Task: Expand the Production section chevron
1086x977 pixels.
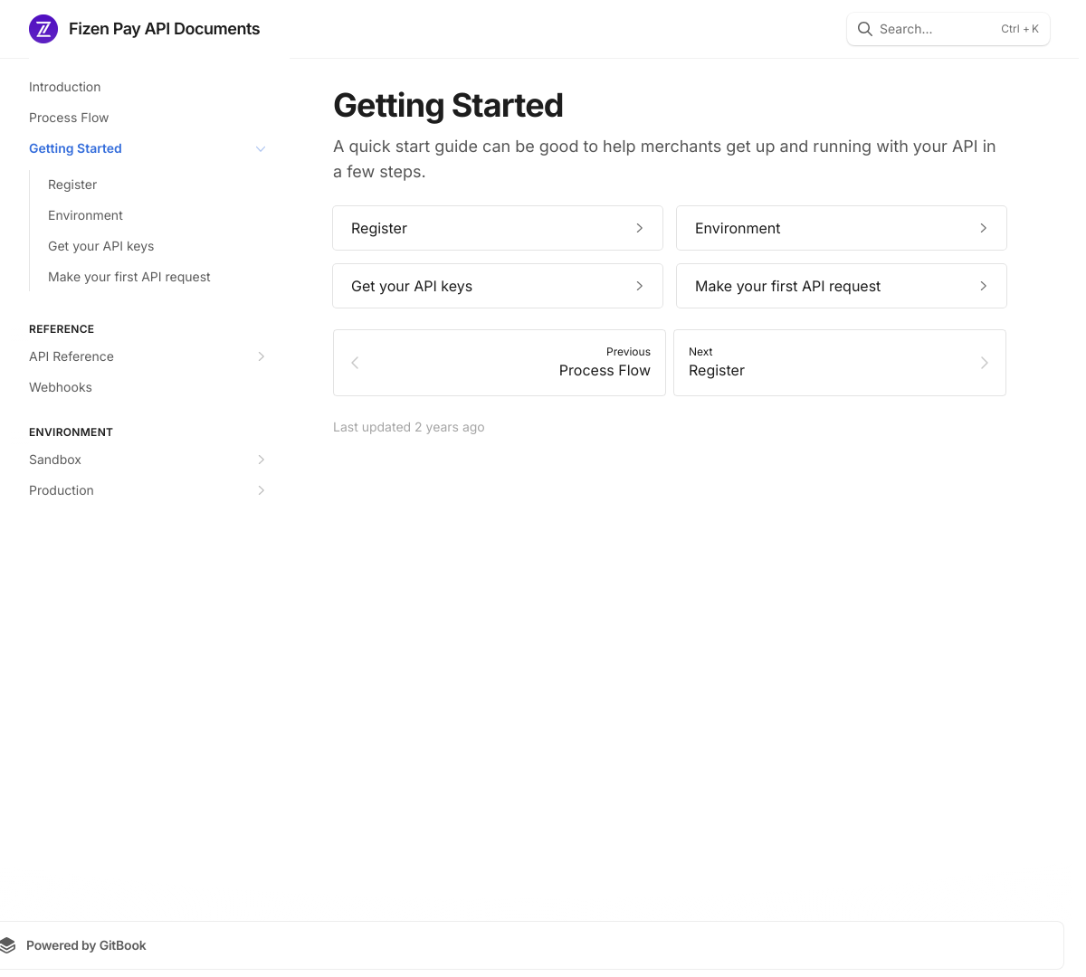Action: pos(261,490)
